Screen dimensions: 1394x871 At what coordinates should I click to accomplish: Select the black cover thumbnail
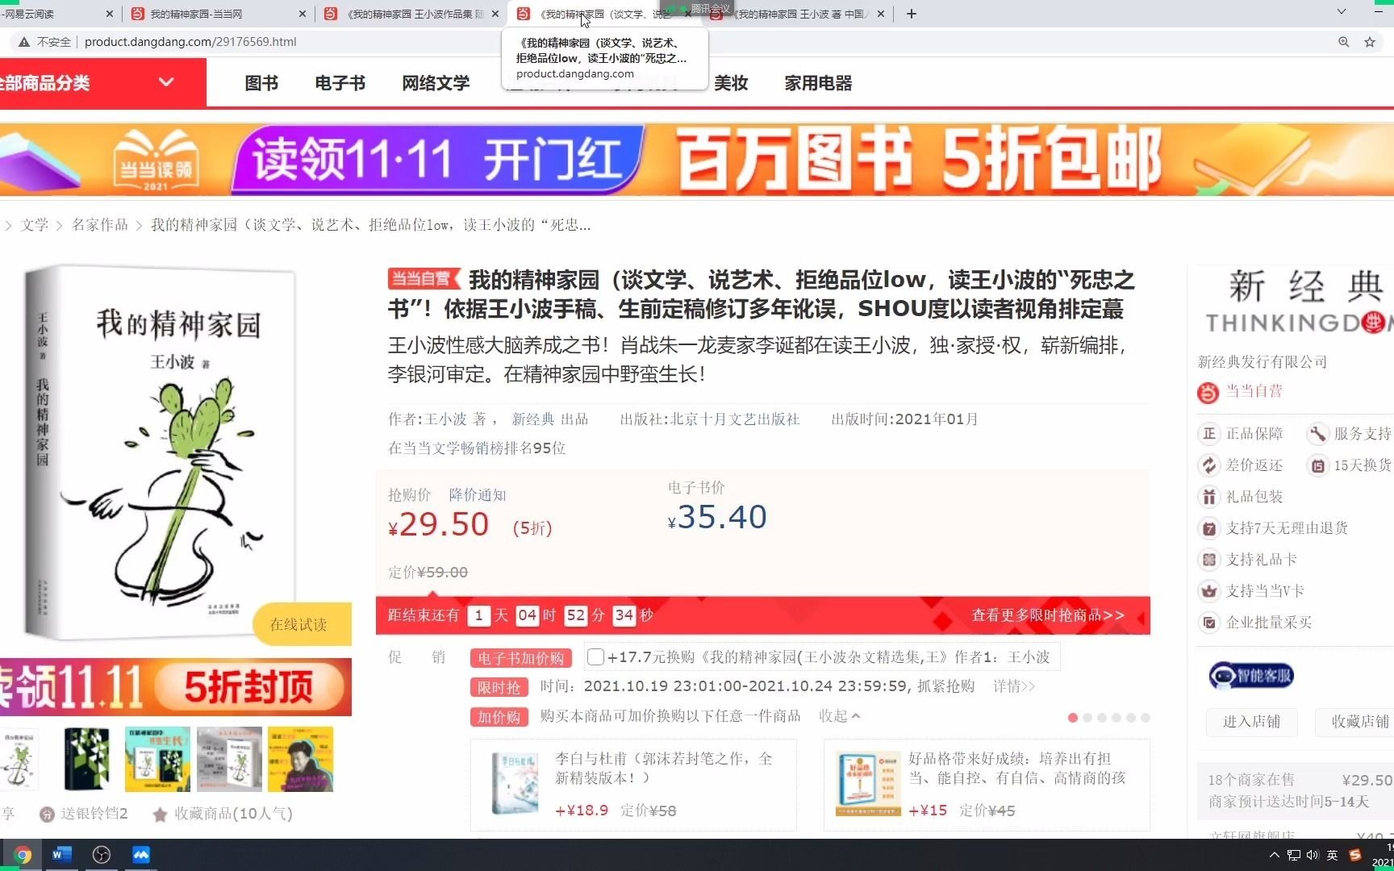(86, 759)
